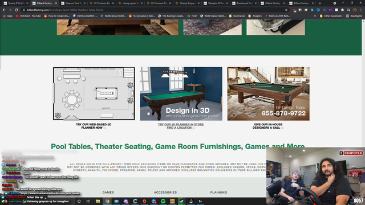Viewport: 365px width, 205px height.
Task: Click the Mail app taskbar icon
Action: (116, 201)
